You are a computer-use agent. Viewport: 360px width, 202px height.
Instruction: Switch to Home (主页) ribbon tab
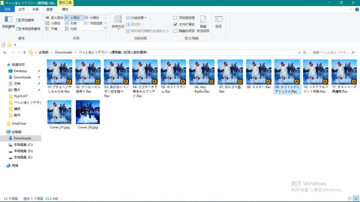click(x=21, y=9)
